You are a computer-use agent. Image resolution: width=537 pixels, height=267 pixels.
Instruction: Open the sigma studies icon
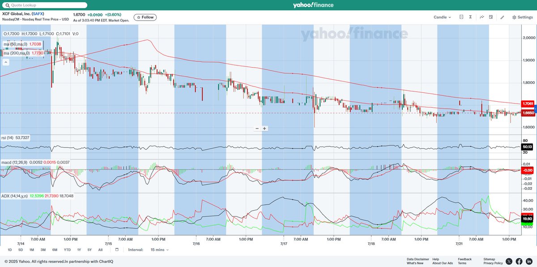[x=470, y=17]
